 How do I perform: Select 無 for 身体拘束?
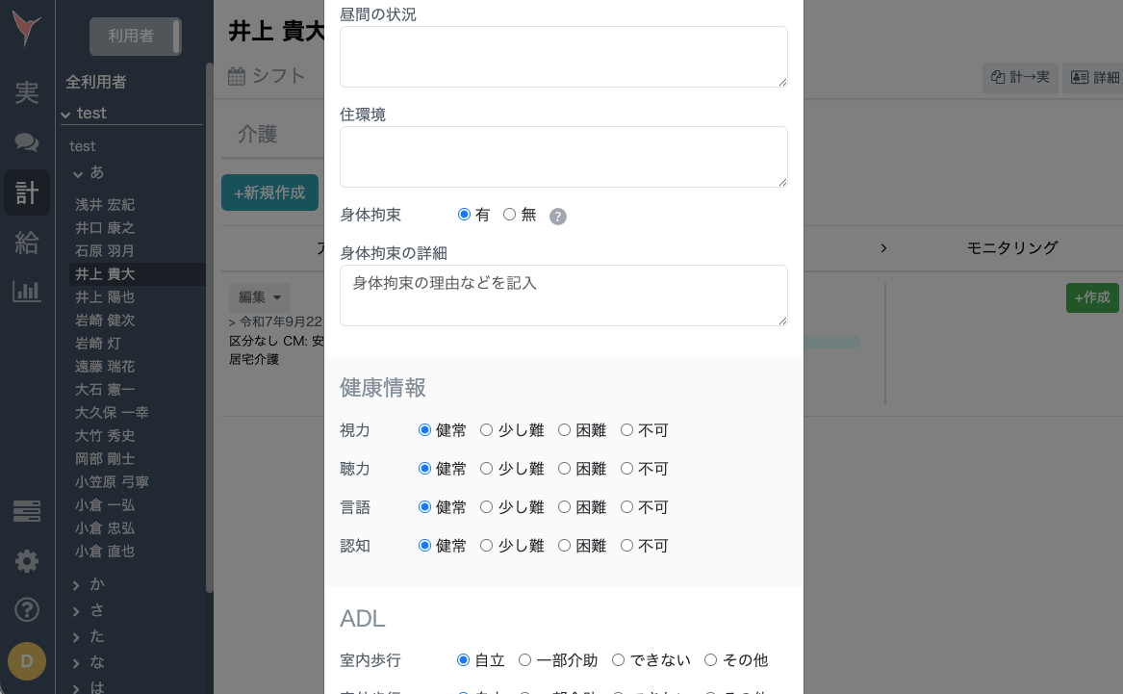[510, 214]
